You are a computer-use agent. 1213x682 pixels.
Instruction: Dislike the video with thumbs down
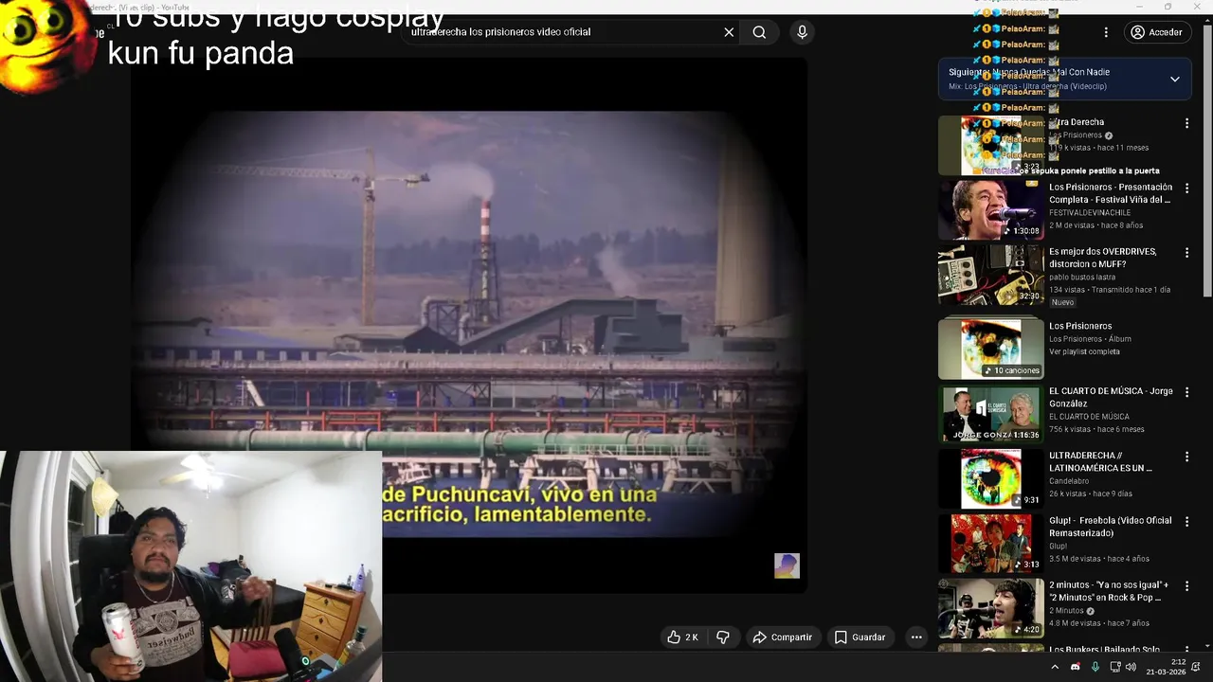(x=723, y=637)
